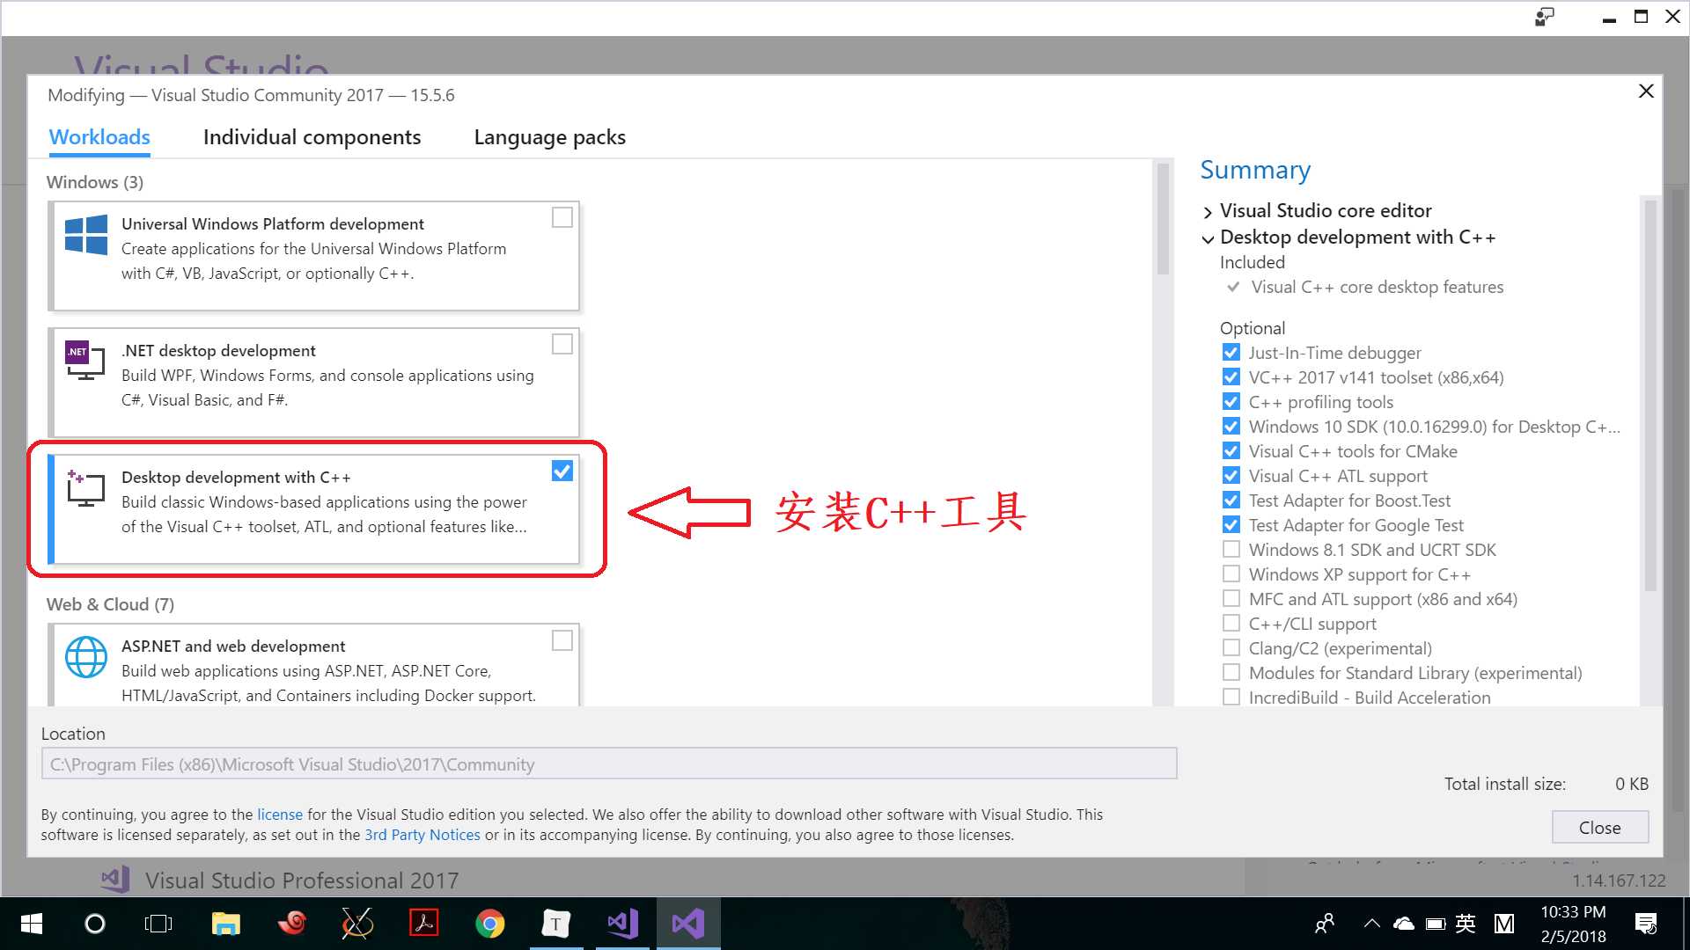Select the Individual components tab
Viewport: 1690px width, 950px height.
(311, 137)
